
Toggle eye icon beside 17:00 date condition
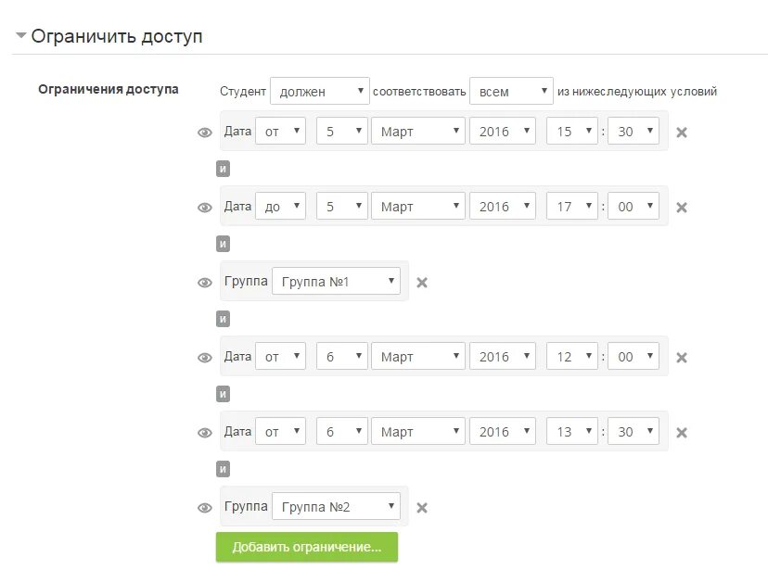(205, 208)
